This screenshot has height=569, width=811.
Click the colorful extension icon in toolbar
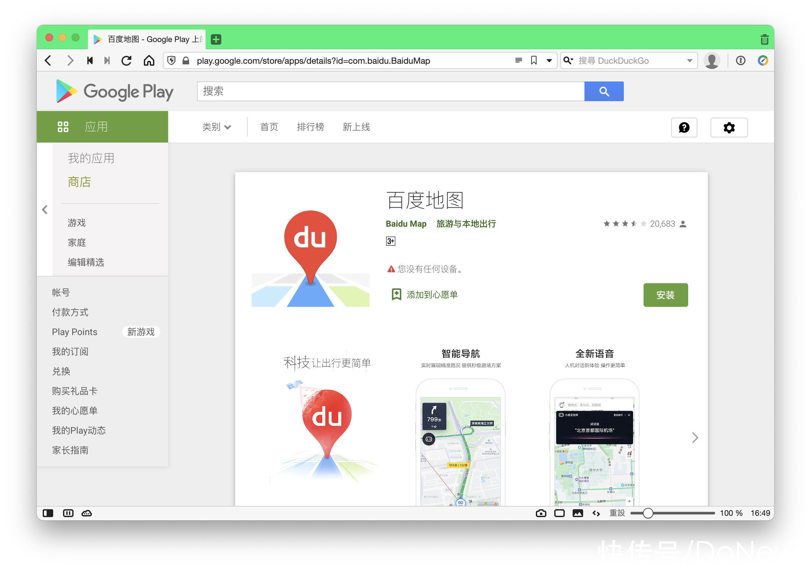[x=763, y=60]
